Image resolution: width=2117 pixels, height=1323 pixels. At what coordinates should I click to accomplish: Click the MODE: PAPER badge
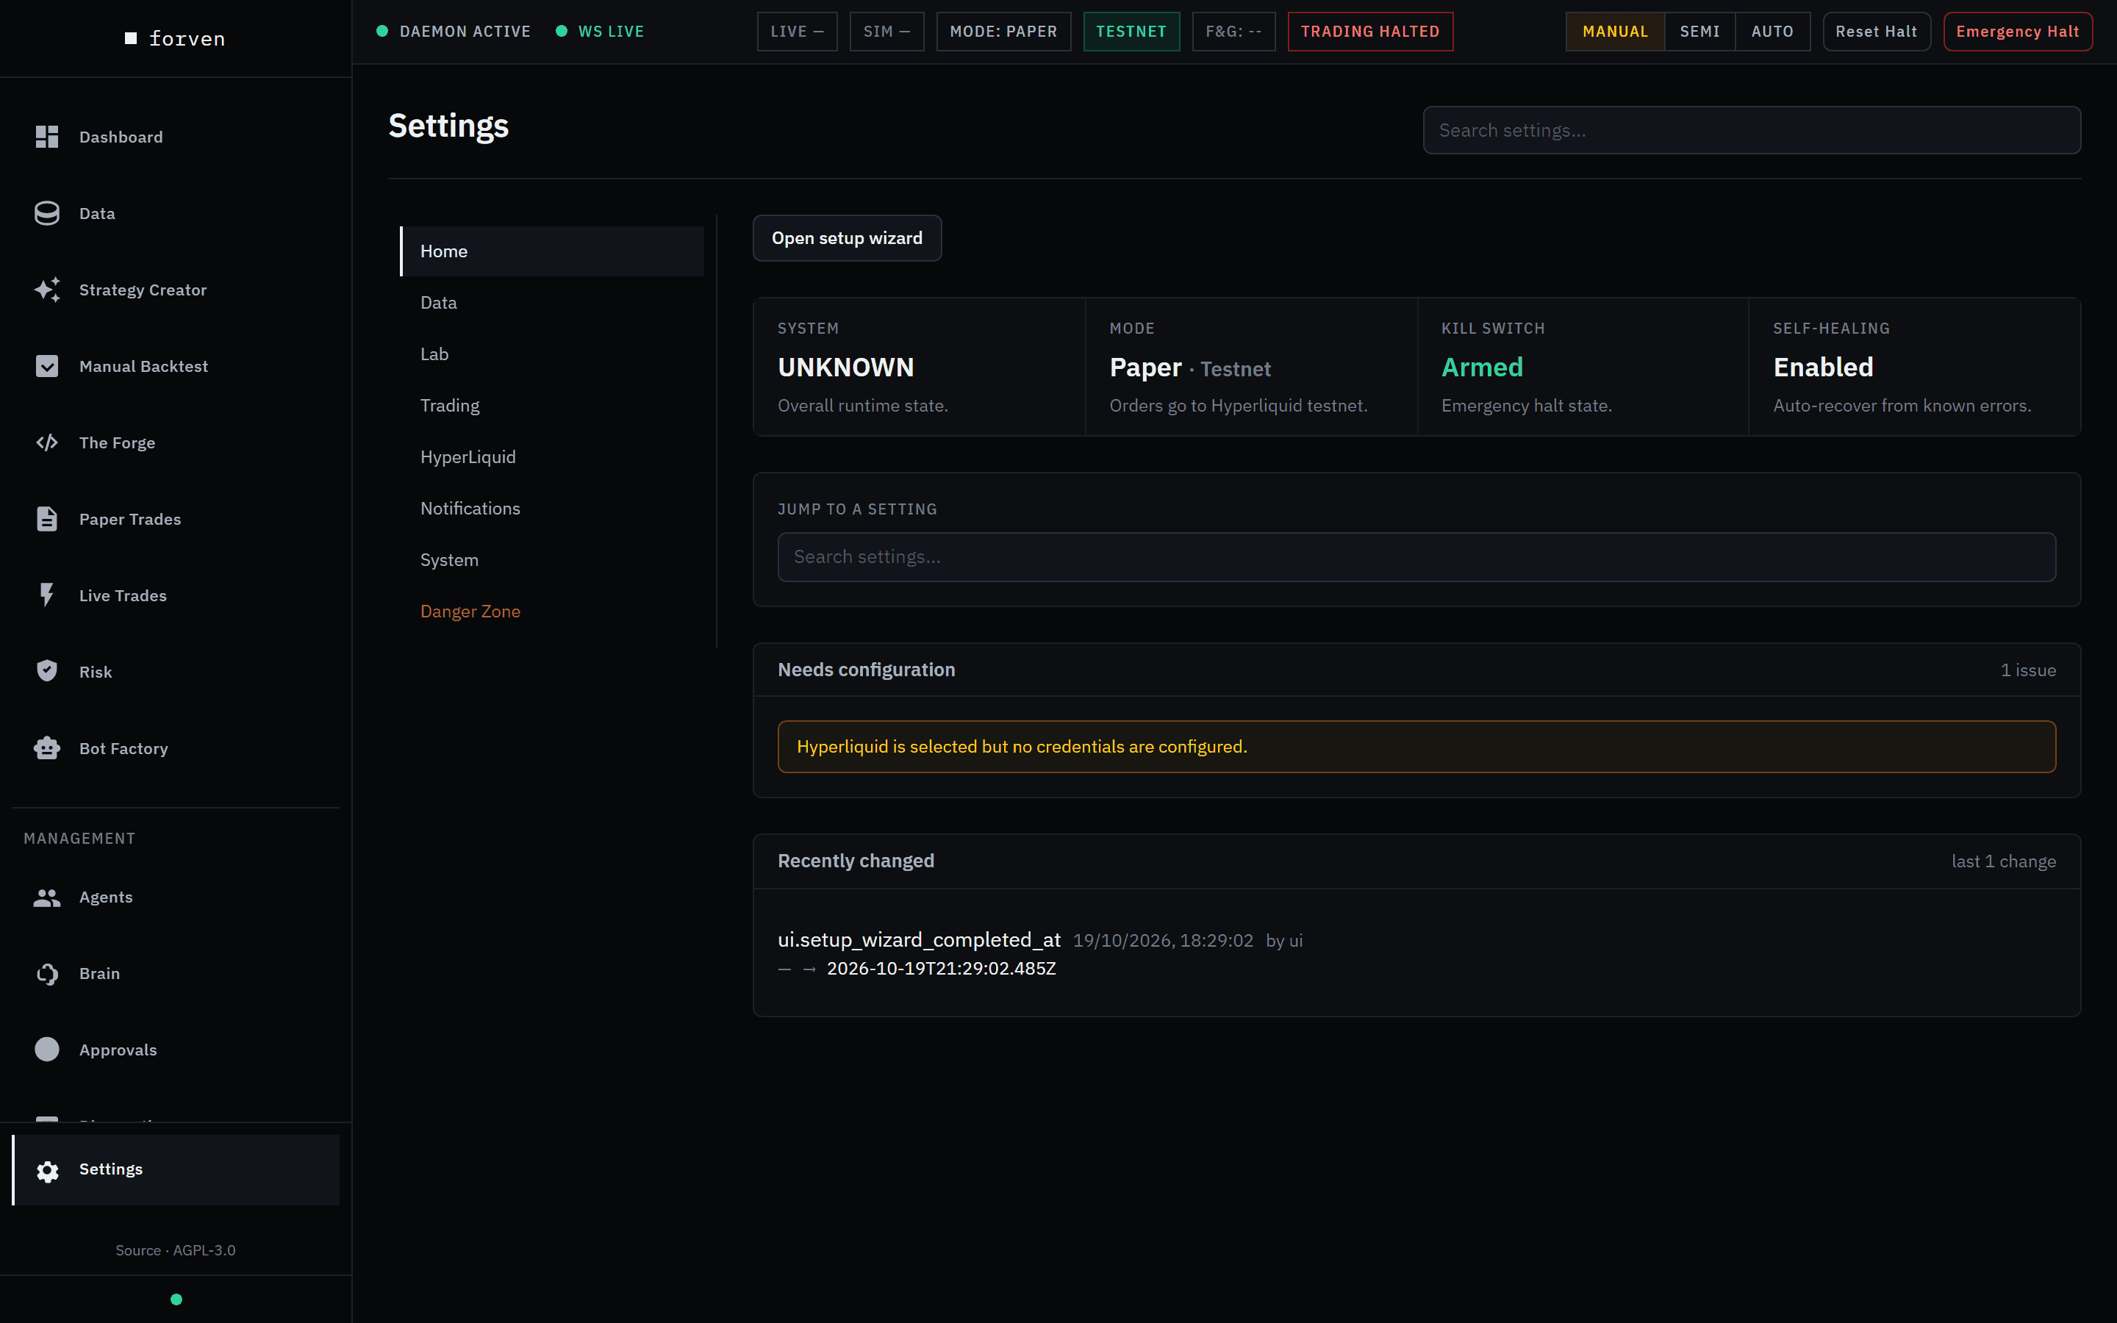[1003, 32]
